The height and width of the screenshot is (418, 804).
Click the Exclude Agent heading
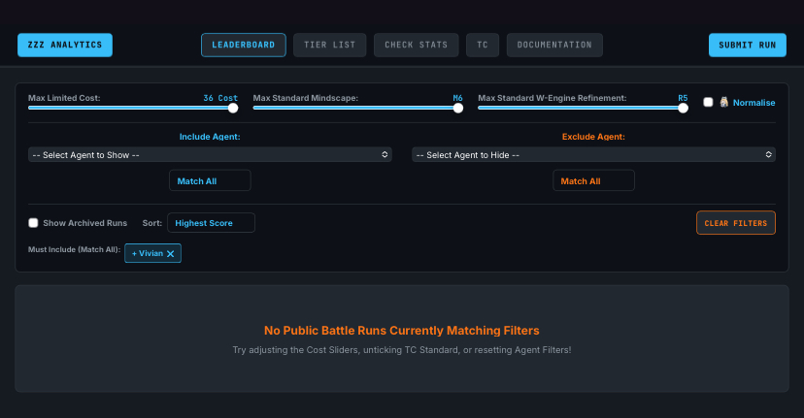pos(593,137)
